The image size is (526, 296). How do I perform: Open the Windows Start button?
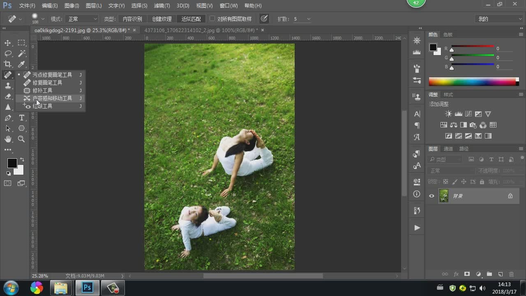(11, 288)
